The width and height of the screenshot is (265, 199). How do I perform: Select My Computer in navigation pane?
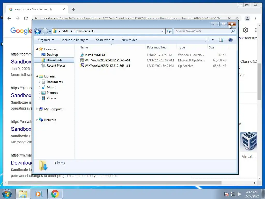54,109
